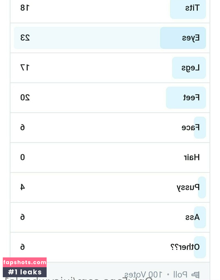The height and width of the screenshot is (280, 220).
Task: Vote for the Feet option
Action: click(x=110, y=98)
